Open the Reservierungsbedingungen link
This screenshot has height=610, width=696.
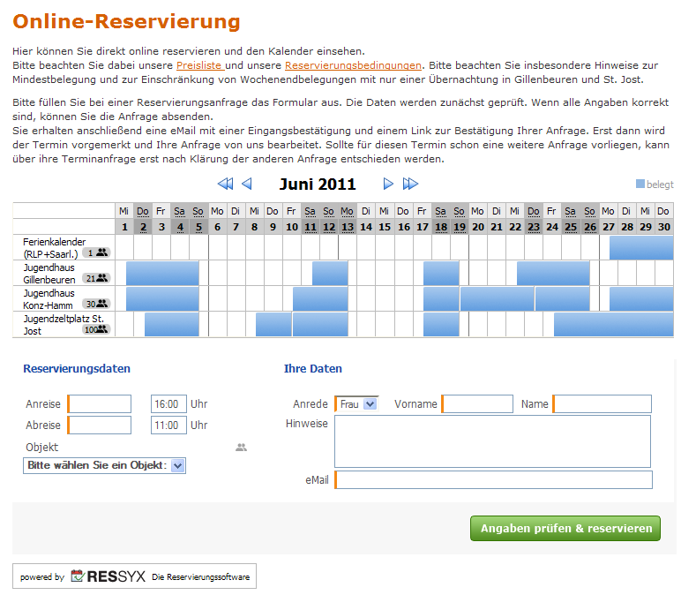(353, 65)
